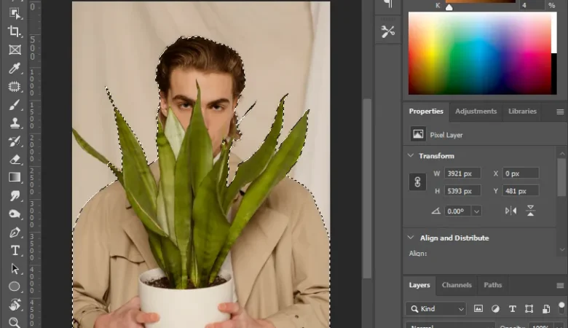Viewport: 568px width, 328px height.
Task: Toggle filter for adjustment layers
Action: [x=495, y=309]
